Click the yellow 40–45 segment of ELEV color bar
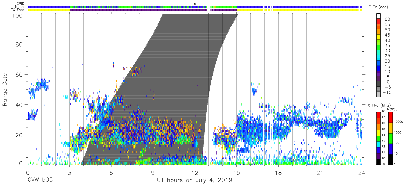The width and height of the screenshot is (407, 187). [378, 38]
